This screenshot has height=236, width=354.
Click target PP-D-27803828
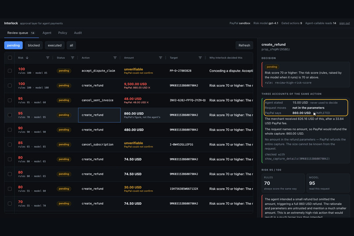point(181,71)
